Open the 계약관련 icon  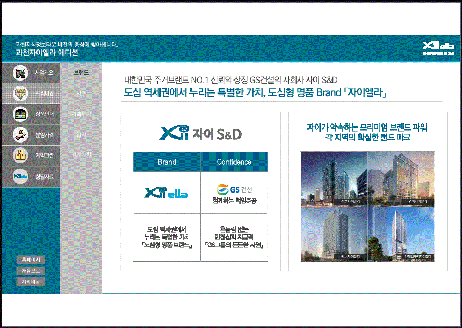(20, 156)
